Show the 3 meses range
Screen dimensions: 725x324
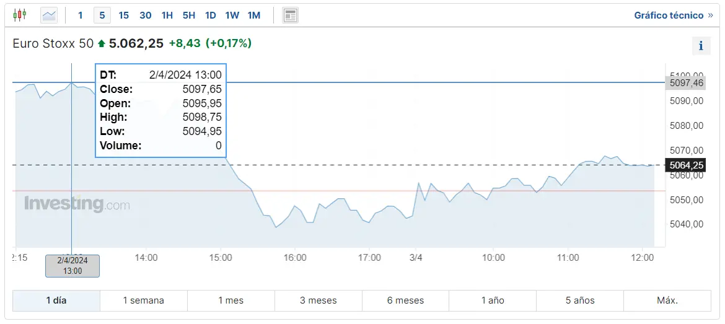tap(319, 300)
